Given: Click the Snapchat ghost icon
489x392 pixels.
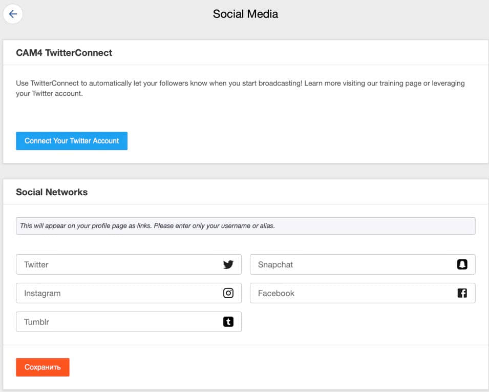Looking at the screenshot, I should 462,264.
